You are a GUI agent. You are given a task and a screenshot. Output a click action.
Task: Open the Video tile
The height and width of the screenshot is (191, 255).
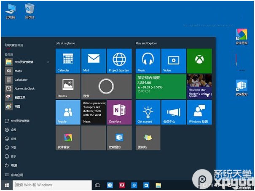(x=173, y=61)
